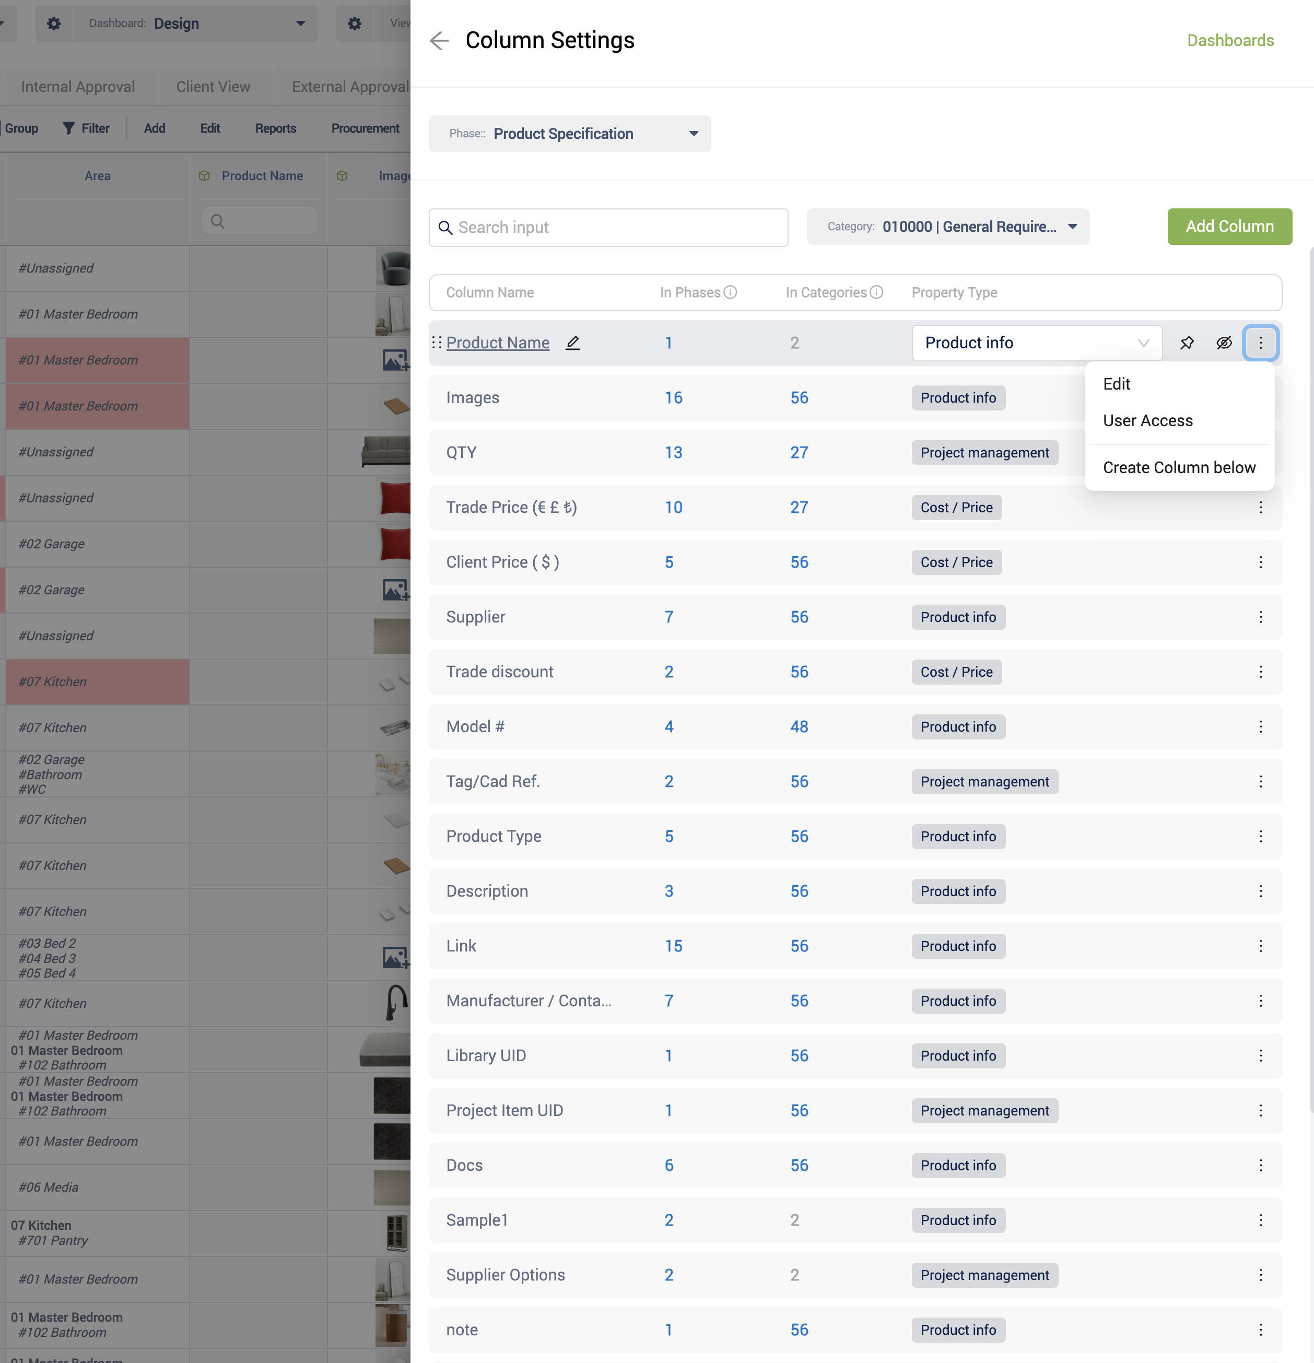Image resolution: width=1314 pixels, height=1363 pixels.
Task: Pin the Product Name column
Action: point(1187,343)
